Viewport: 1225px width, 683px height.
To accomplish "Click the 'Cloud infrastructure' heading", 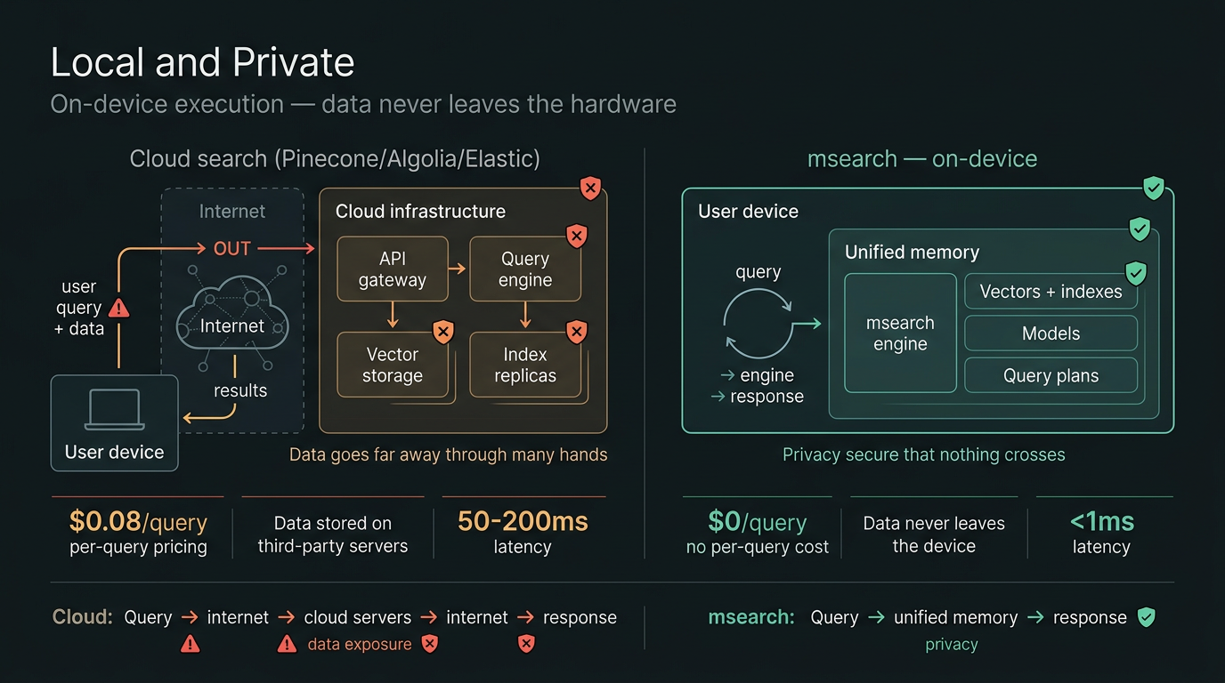I will tap(420, 212).
